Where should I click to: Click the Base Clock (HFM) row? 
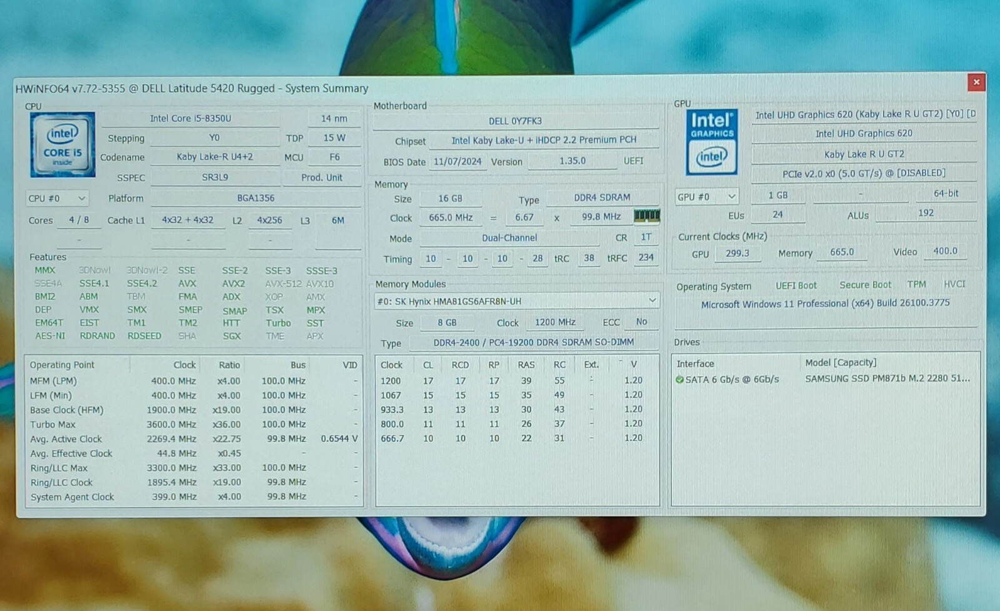tap(194, 410)
